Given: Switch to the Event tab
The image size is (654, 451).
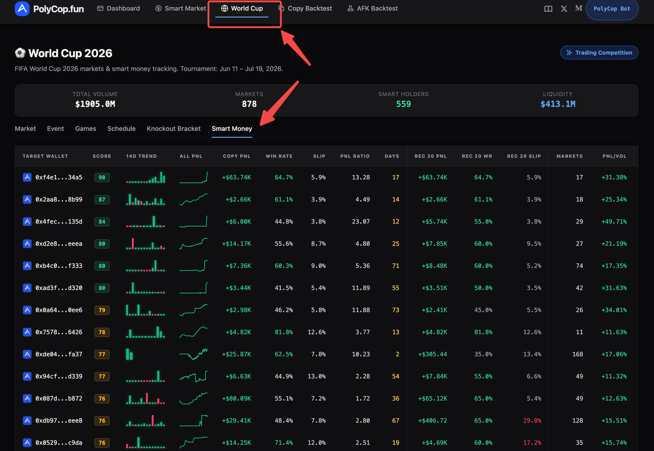Looking at the screenshot, I should tap(55, 129).
